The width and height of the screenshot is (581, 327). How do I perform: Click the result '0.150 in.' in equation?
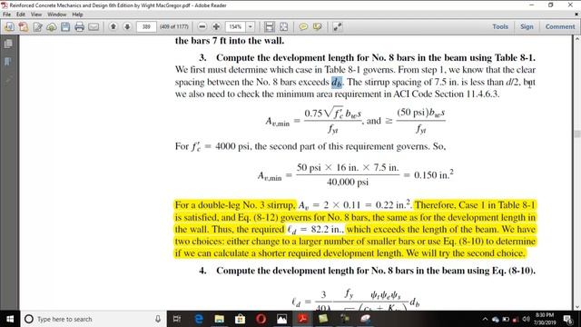(x=434, y=175)
